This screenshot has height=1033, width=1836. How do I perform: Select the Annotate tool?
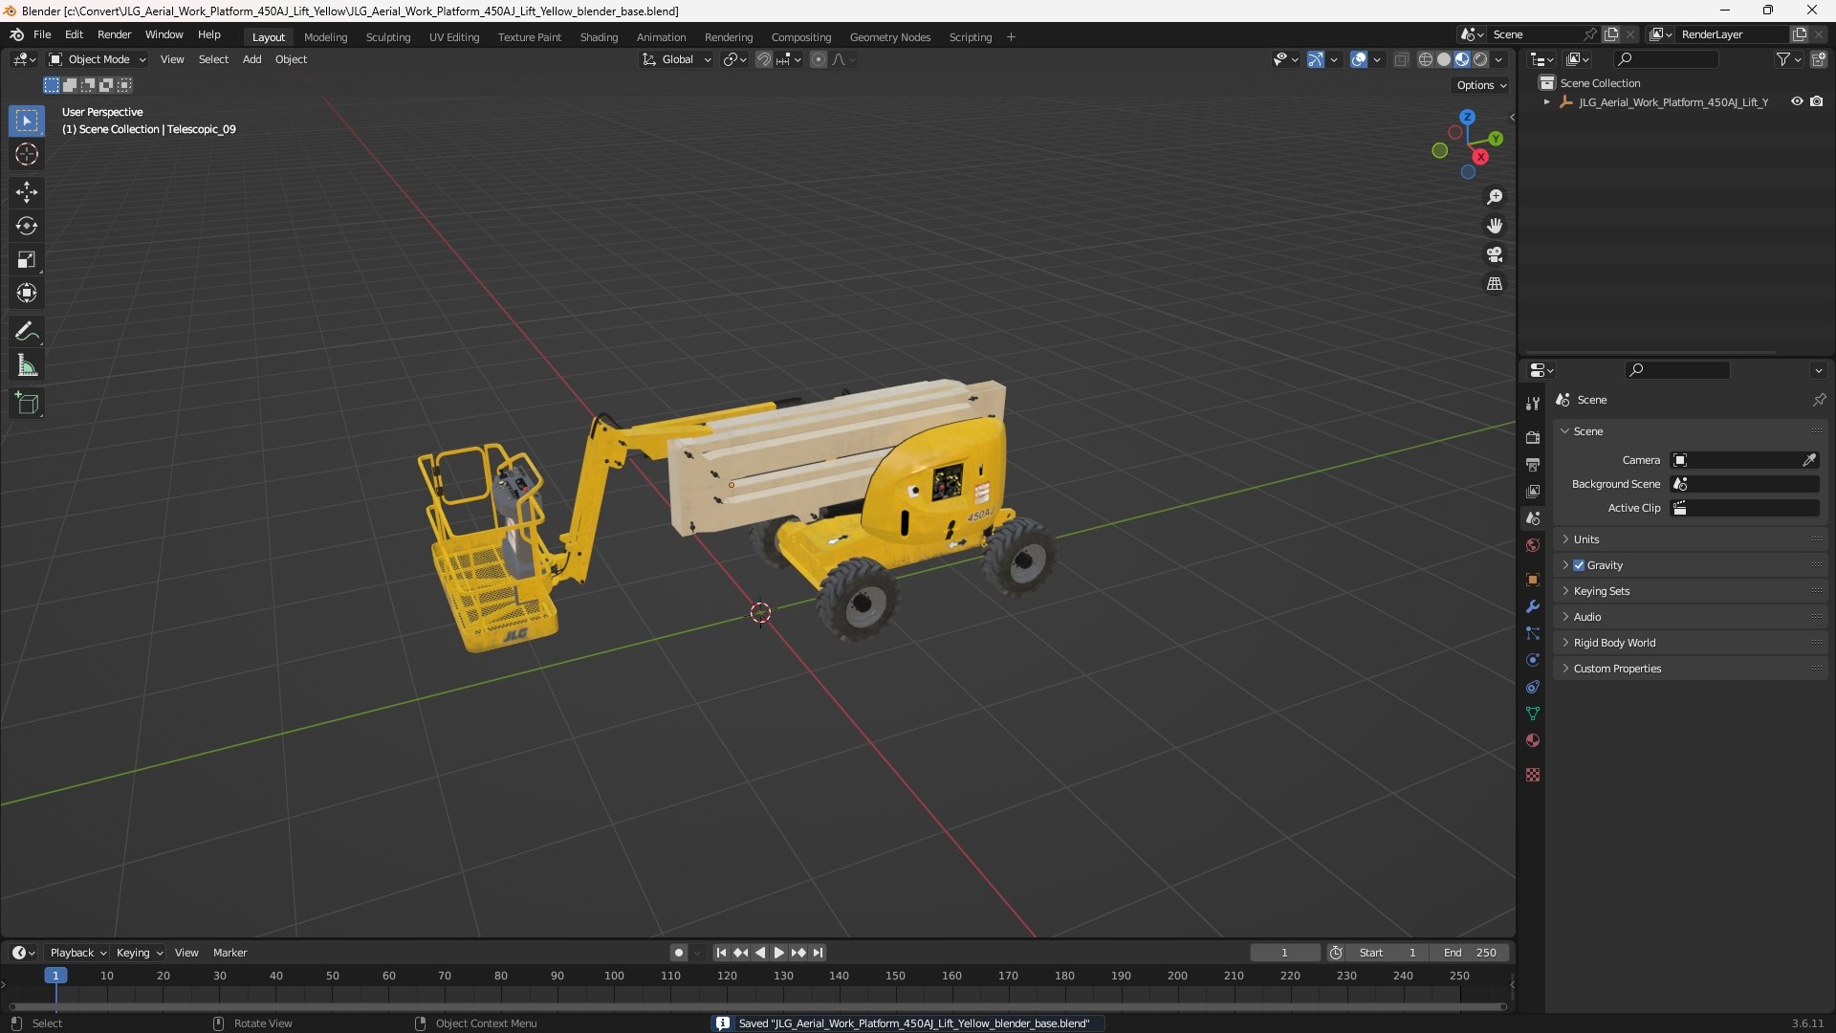[27, 332]
